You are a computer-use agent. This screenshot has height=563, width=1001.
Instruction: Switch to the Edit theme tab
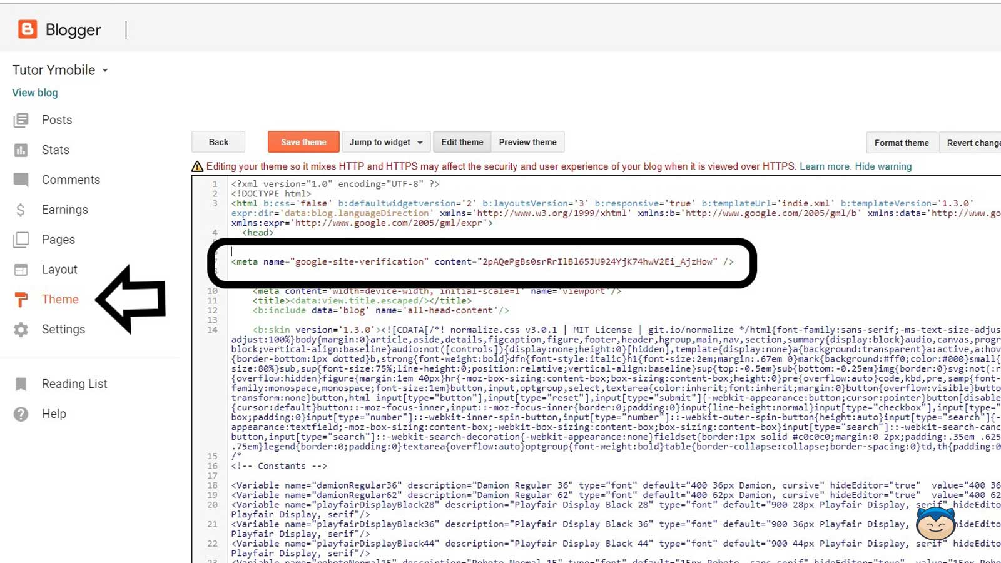pyautogui.click(x=462, y=142)
